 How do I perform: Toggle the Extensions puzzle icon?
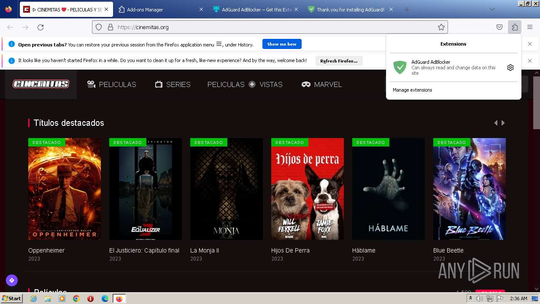pos(515,27)
